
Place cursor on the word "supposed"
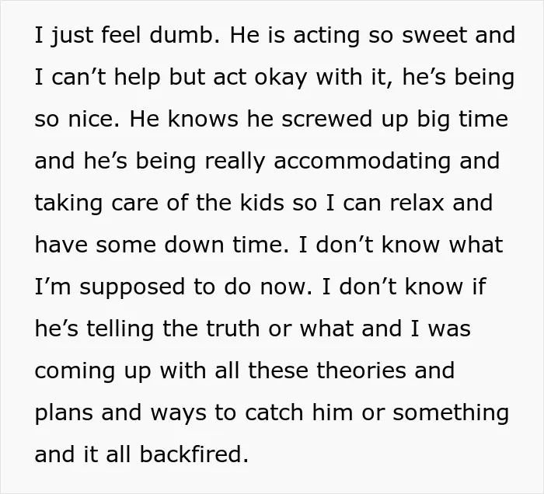(x=132, y=288)
